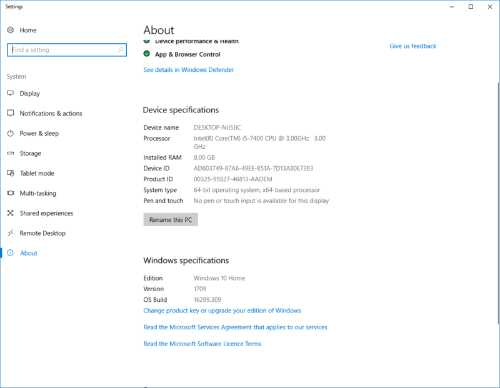Go to Home settings
The image size is (500, 388).
pyautogui.click(x=28, y=30)
